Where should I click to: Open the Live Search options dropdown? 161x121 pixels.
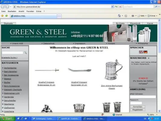[x=159, y=7]
